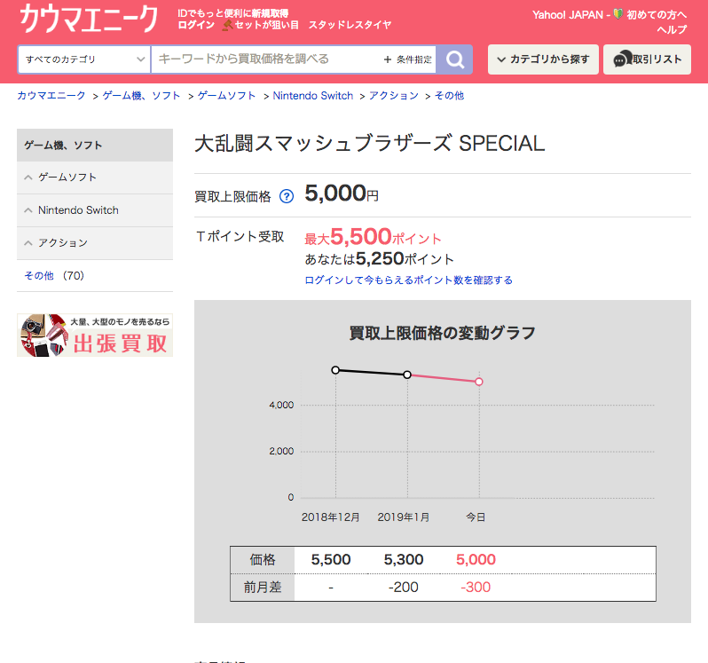The image size is (708, 663).
Task: Click the red -300 前月差 value
Action: pos(476,588)
